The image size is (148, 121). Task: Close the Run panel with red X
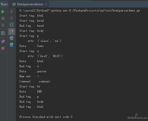3,48
